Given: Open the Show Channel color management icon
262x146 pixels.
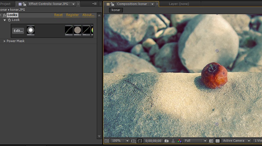Looking at the screenshot, I should click(x=179, y=141).
